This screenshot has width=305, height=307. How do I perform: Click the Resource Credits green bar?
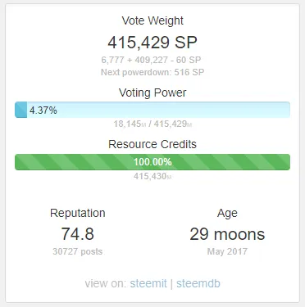coord(152,162)
